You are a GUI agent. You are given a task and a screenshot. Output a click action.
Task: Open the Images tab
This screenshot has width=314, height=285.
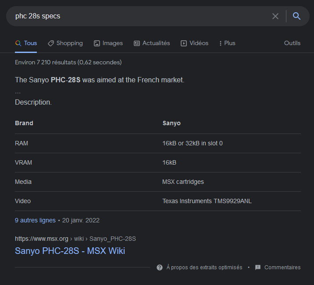pos(108,43)
